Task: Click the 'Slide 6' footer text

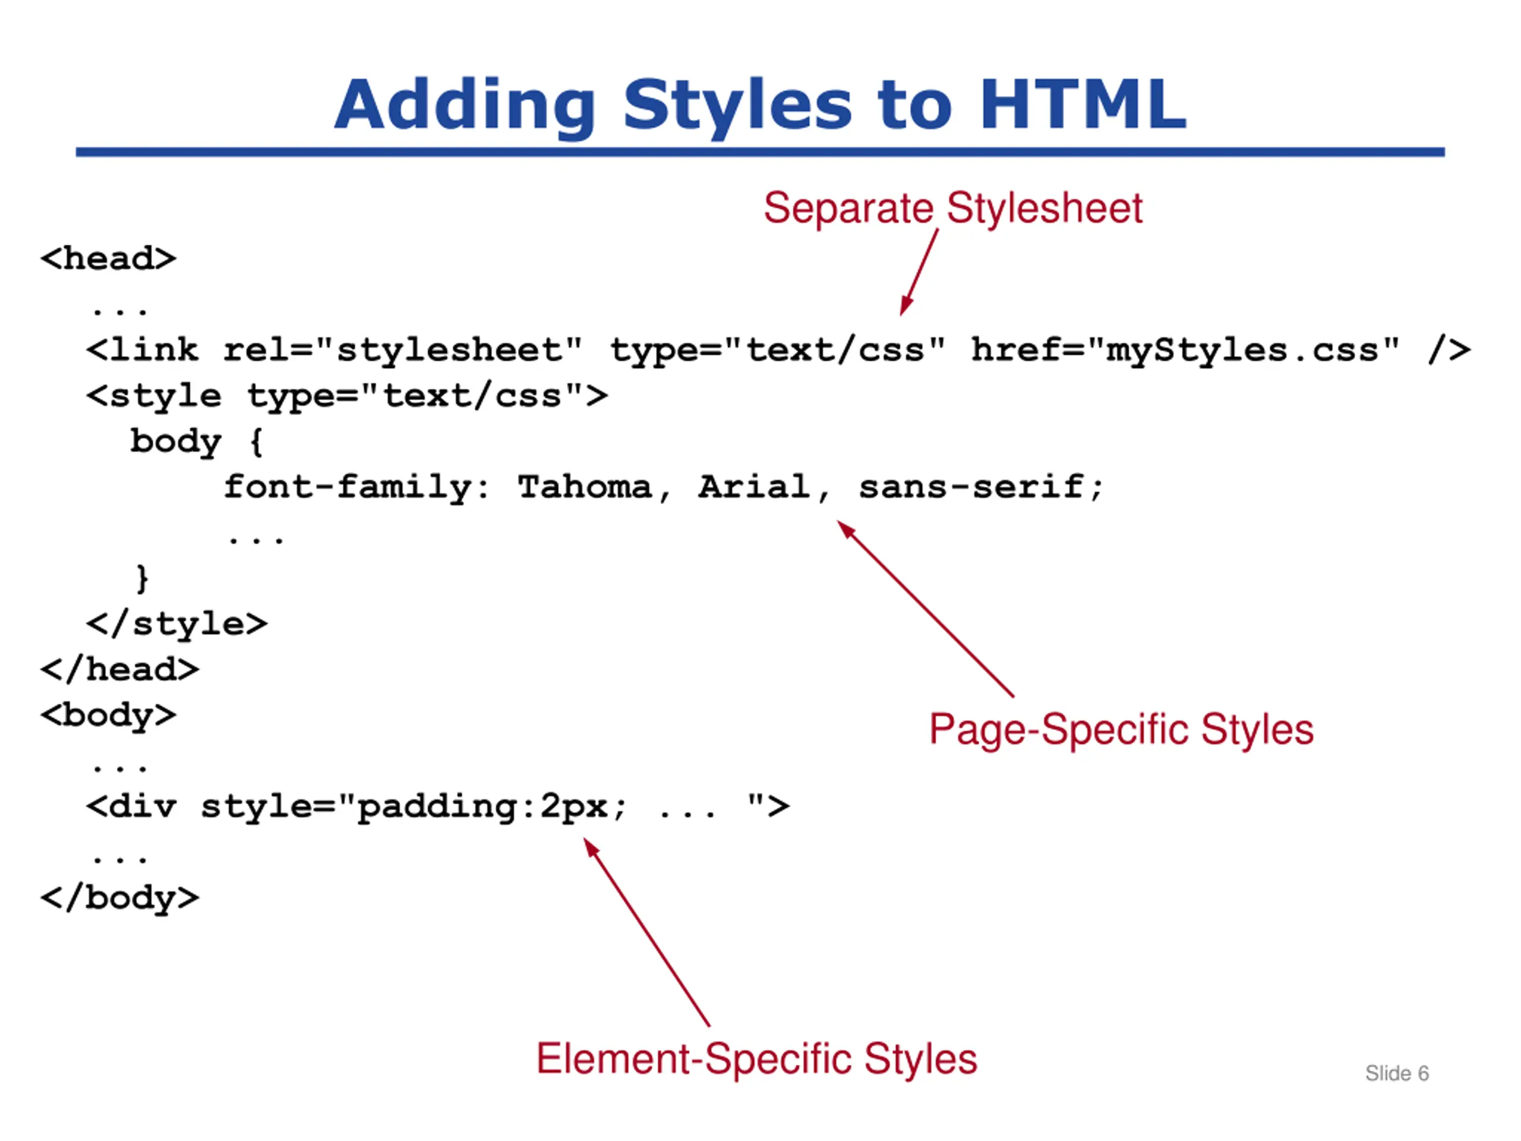Action: [x=1397, y=1074]
